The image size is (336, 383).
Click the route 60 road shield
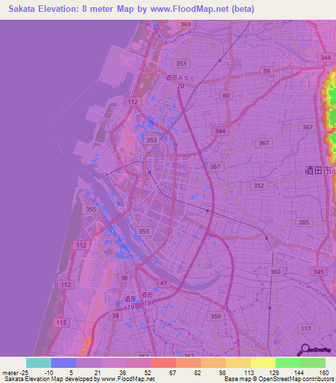click(226, 95)
